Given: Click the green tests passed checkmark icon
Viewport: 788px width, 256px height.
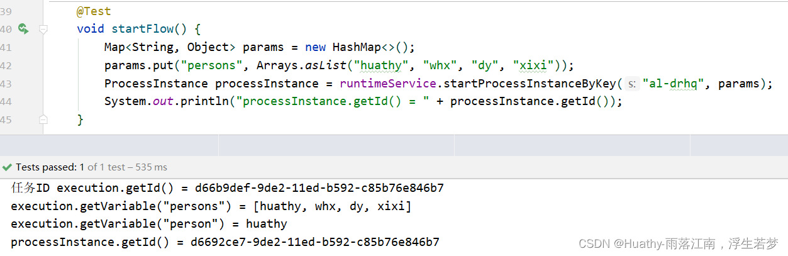Looking at the screenshot, I should 7,167.
